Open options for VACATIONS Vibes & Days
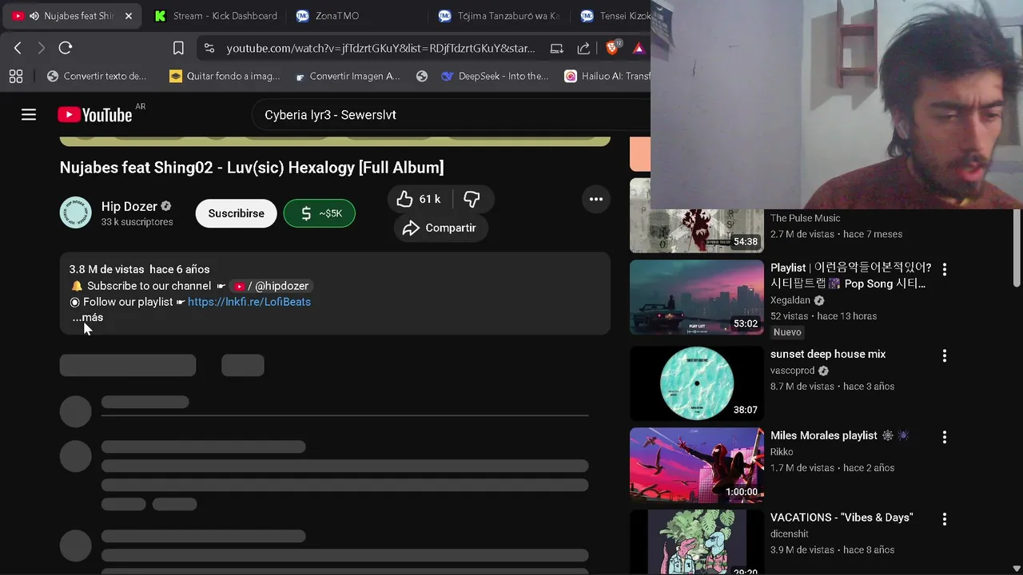The height and width of the screenshot is (575, 1023). click(945, 519)
